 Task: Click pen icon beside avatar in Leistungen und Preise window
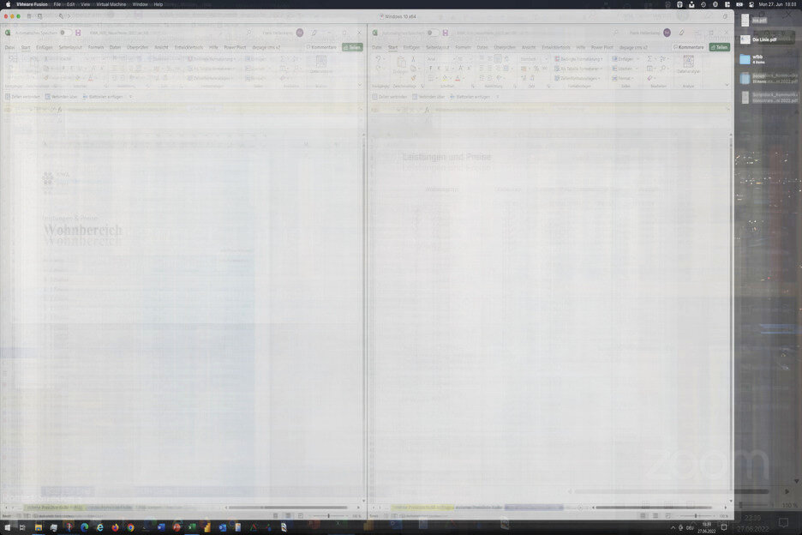[x=681, y=33]
